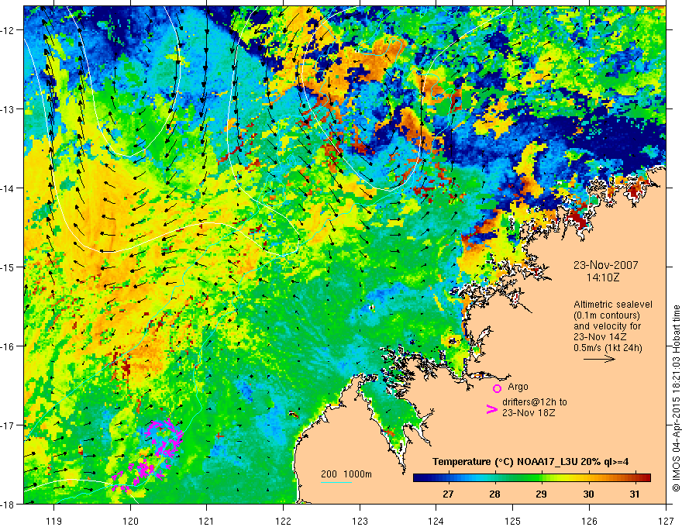Click the longitude axis label 126
The width and height of the screenshot is (682, 527).
click(589, 522)
